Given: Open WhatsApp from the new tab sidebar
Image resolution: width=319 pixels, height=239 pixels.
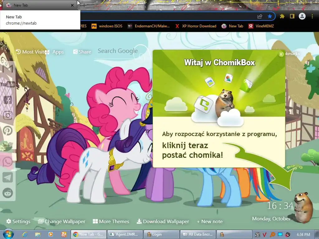Looking at the screenshot, I should (8, 162).
